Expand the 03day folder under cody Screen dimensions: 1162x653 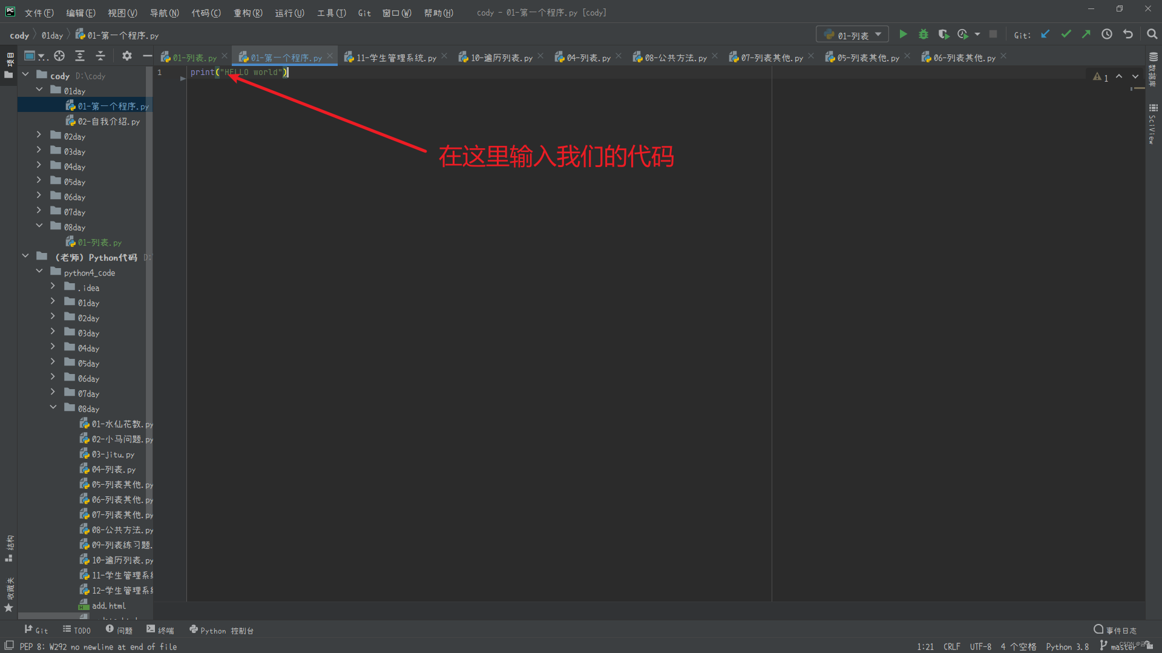point(39,150)
